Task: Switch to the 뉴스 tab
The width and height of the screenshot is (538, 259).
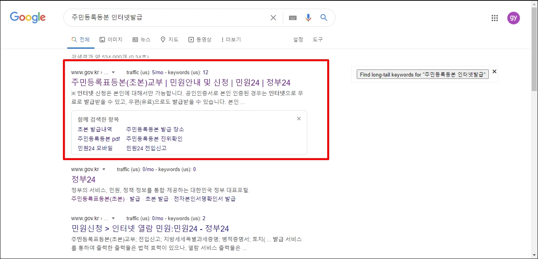Action: coord(142,40)
